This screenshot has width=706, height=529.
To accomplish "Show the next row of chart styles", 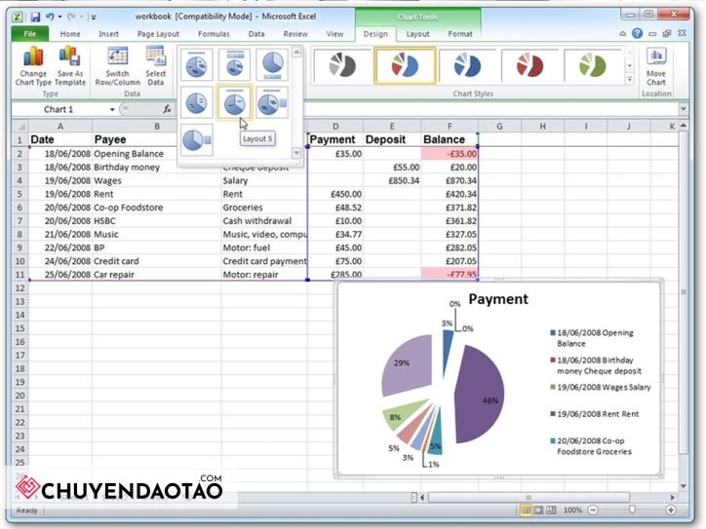I will [x=630, y=65].
